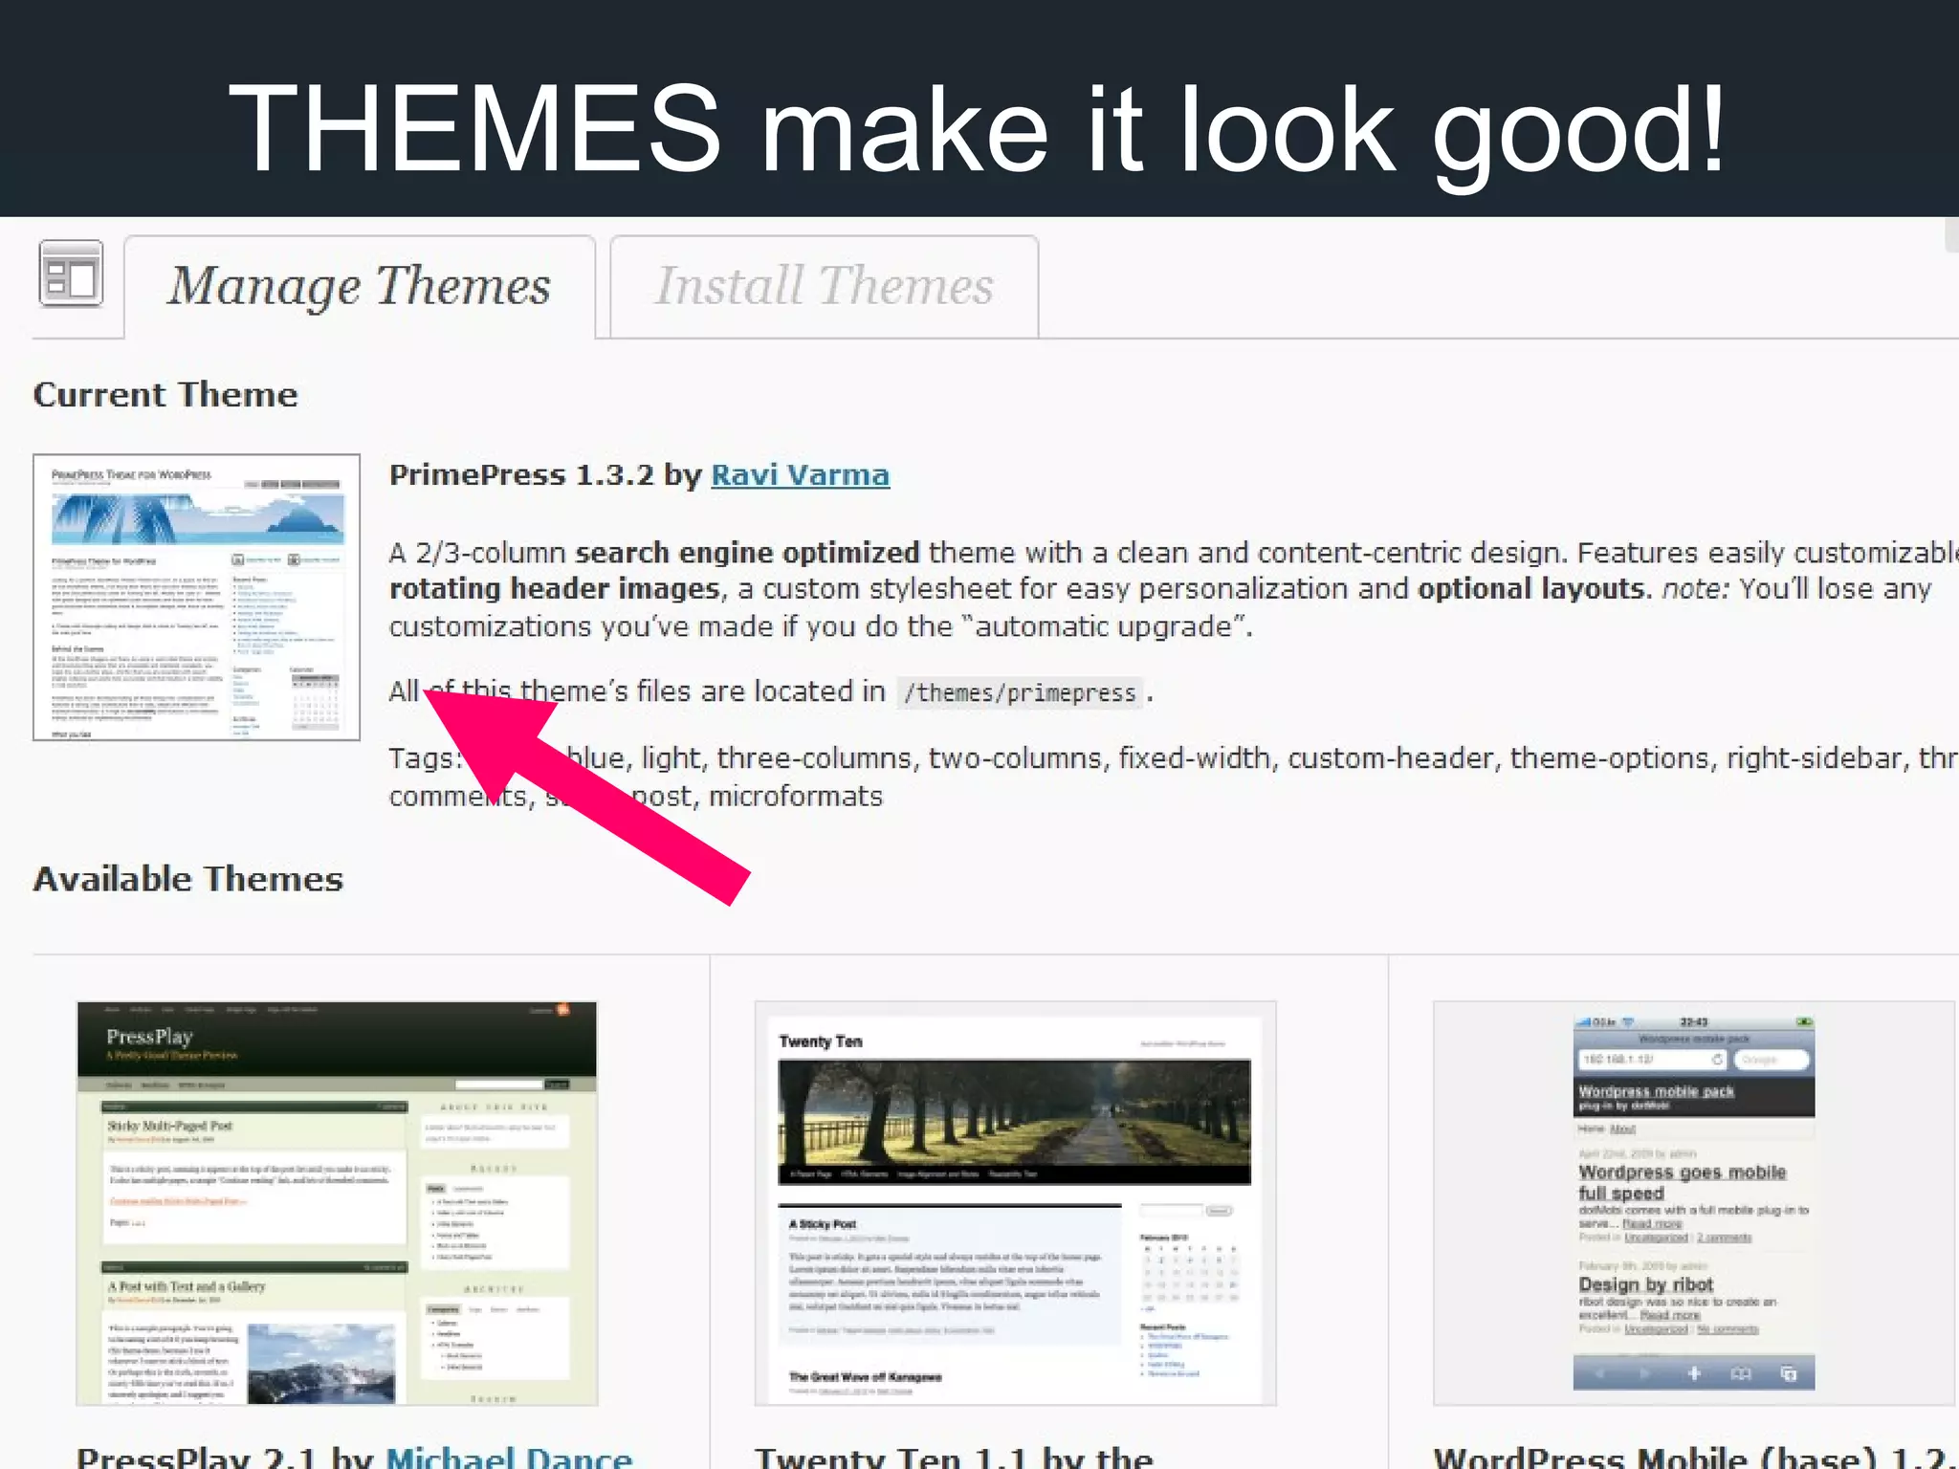
Task: Click the Current Theme heading
Action: (x=165, y=395)
